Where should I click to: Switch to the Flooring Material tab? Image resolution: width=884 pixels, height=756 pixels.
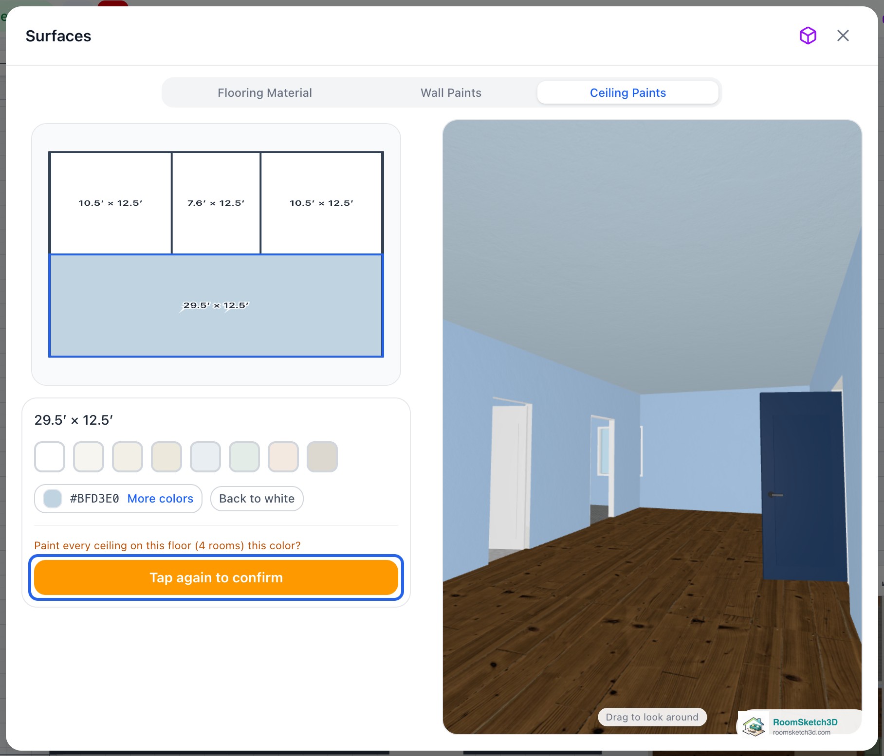pos(265,92)
